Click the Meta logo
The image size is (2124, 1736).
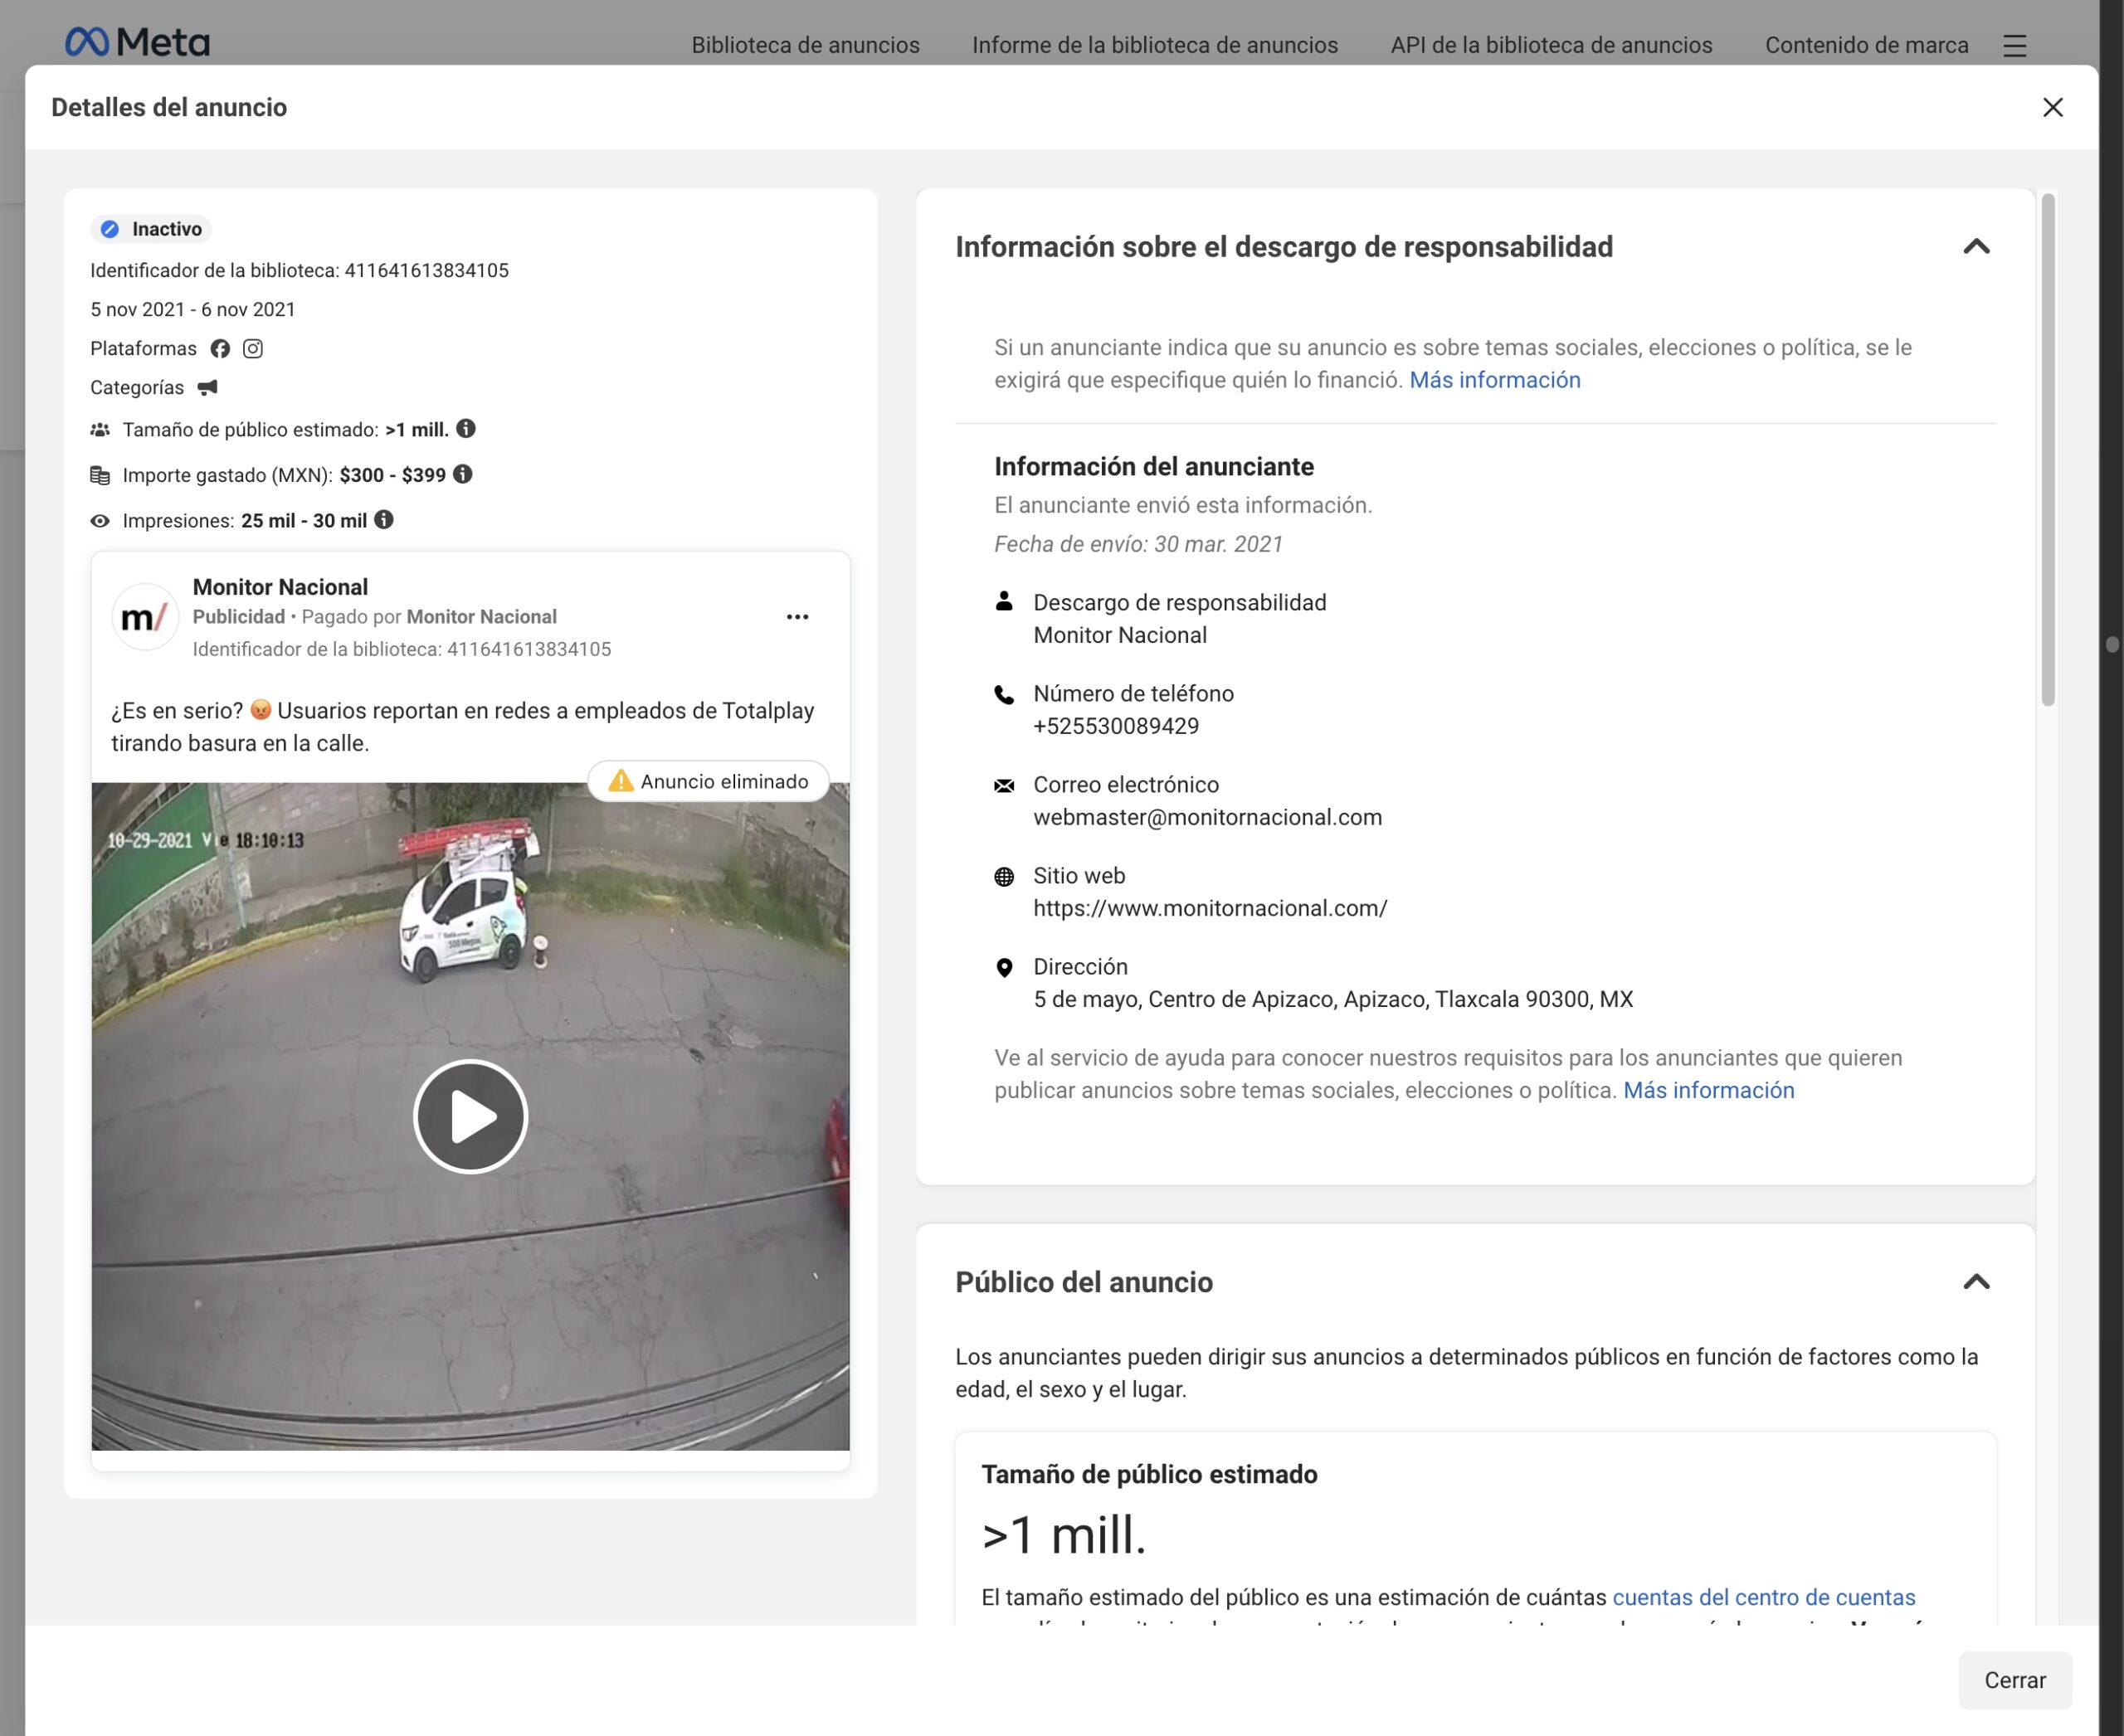(x=137, y=42)
